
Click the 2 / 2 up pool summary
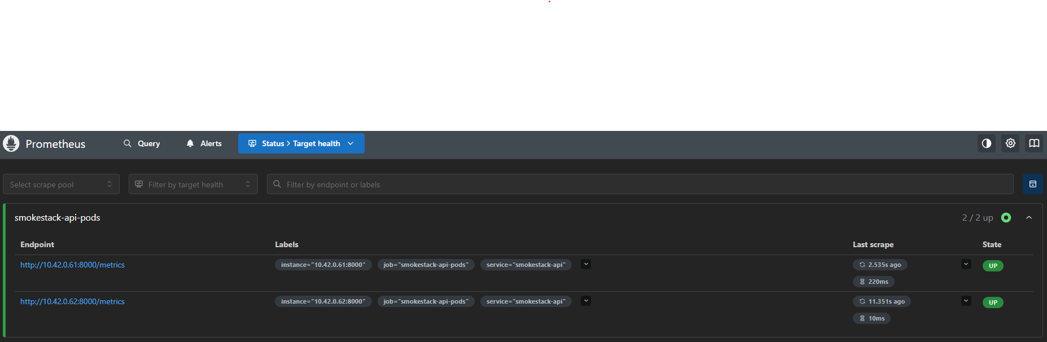click(x=978, y=218)
